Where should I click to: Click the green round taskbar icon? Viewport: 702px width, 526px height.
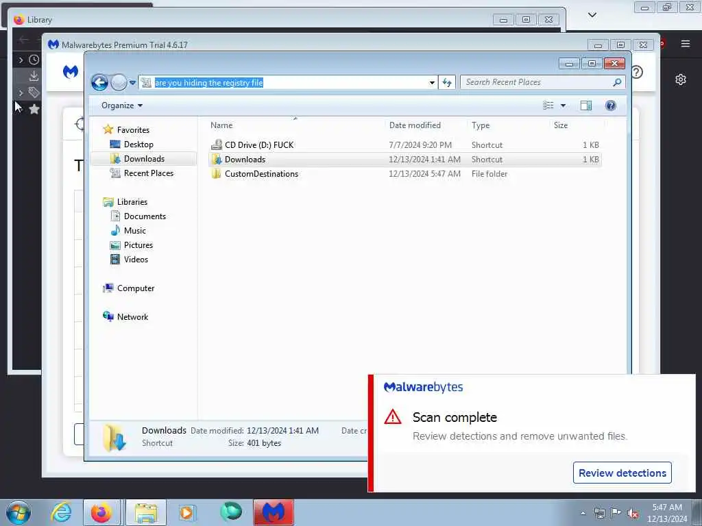pyautogui.click(x=231, y=512)
